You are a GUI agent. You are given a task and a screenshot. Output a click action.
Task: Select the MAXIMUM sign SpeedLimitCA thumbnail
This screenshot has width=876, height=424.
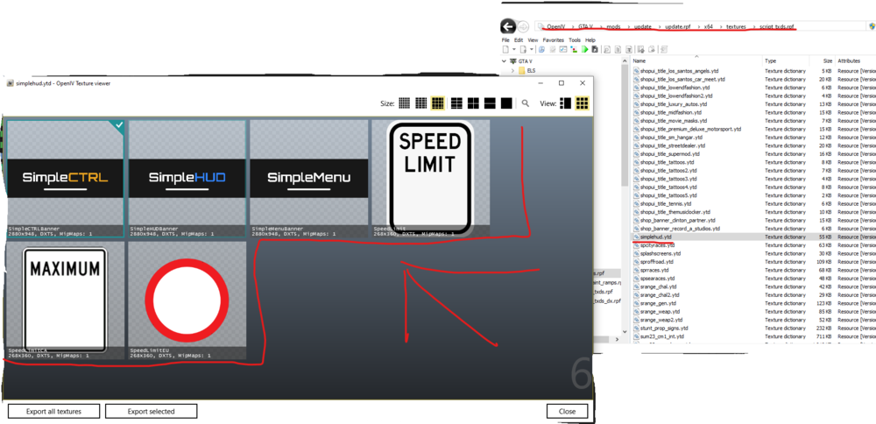(65, 300)
